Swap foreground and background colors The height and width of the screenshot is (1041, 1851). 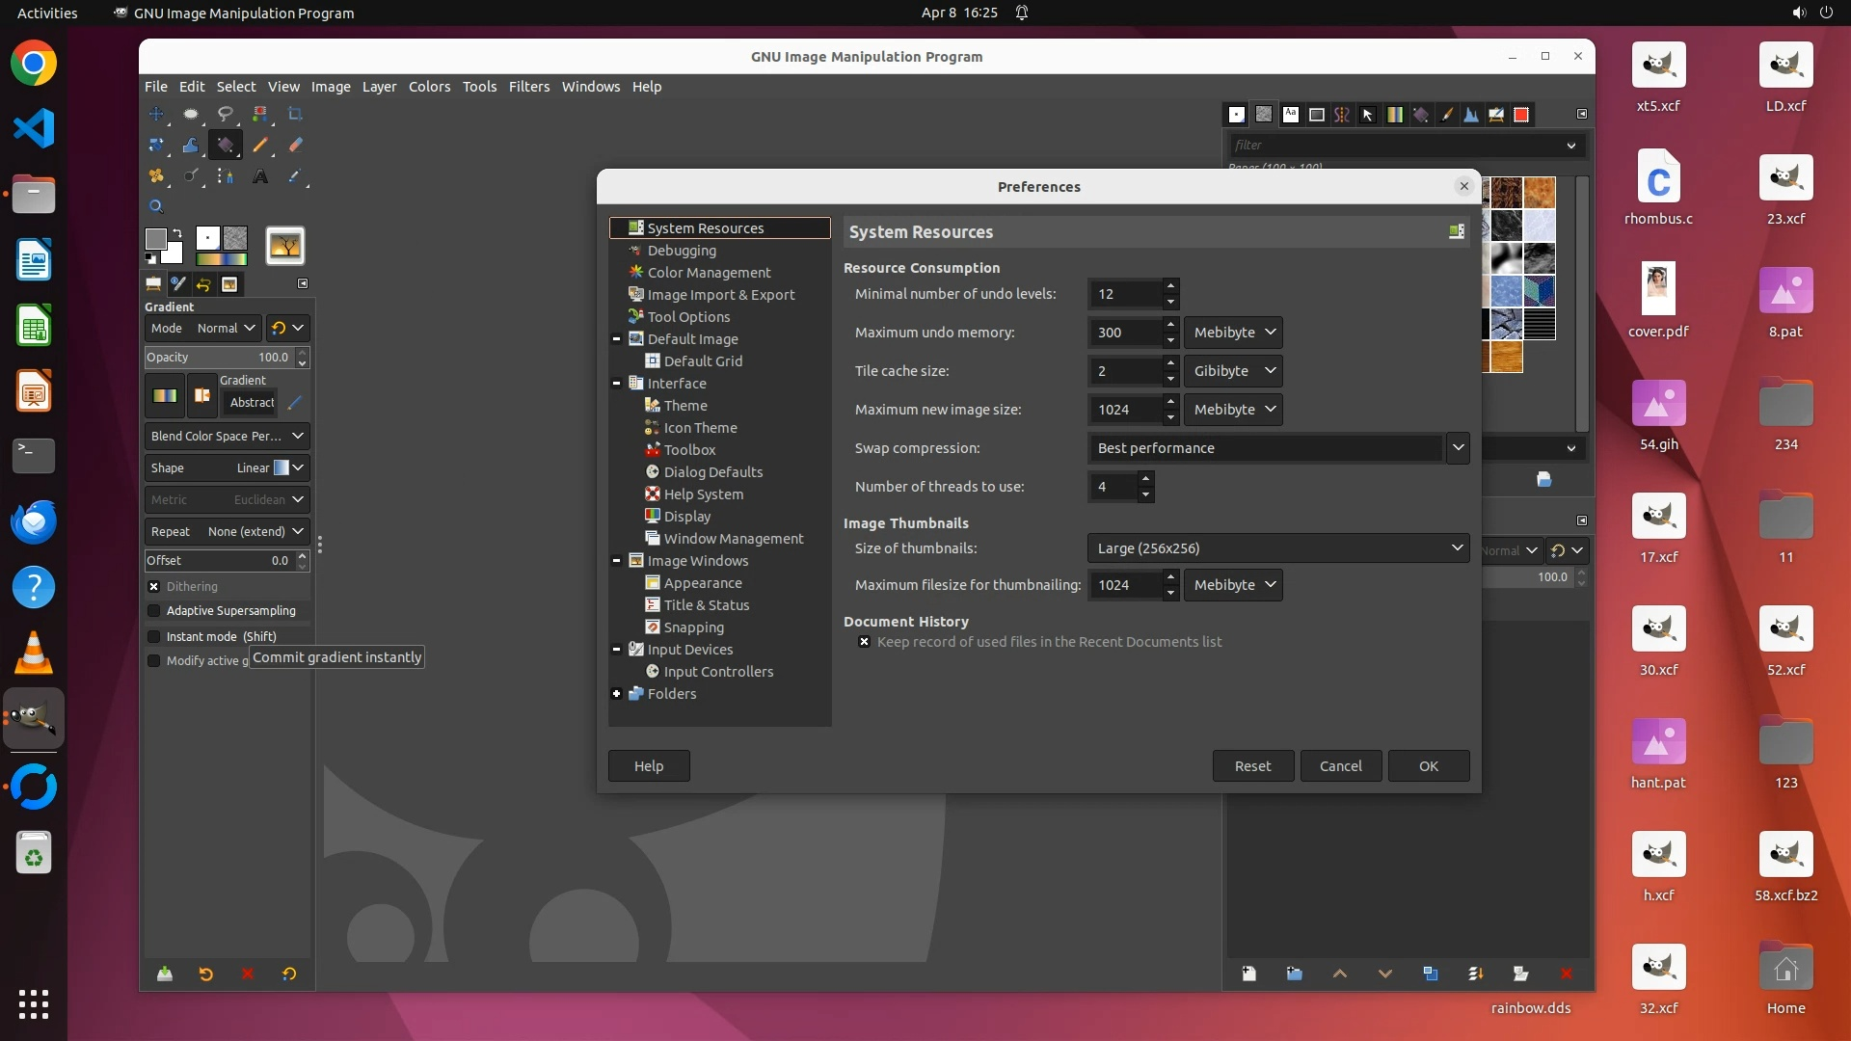tap(177, 232)
